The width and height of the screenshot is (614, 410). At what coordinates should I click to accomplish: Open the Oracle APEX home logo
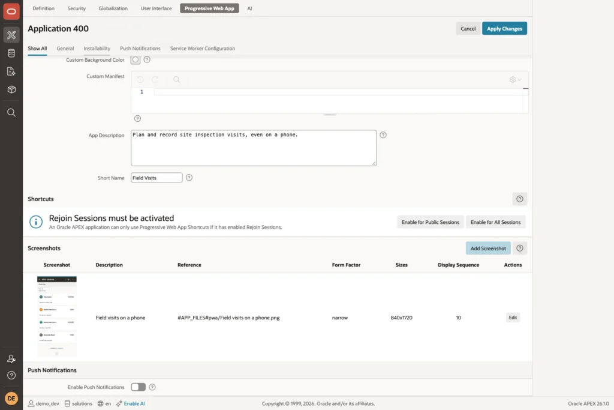point(11,11)
